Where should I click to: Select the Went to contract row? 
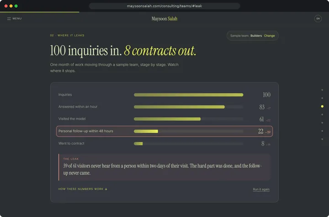pyautogui.click(x=164, y=143)
